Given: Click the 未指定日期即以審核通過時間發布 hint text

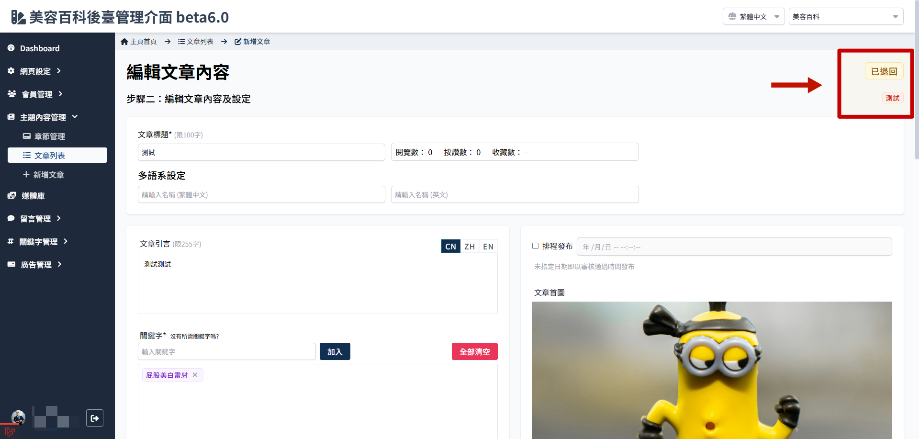Looking at the screenshot, I should click(x=584, y=267).
